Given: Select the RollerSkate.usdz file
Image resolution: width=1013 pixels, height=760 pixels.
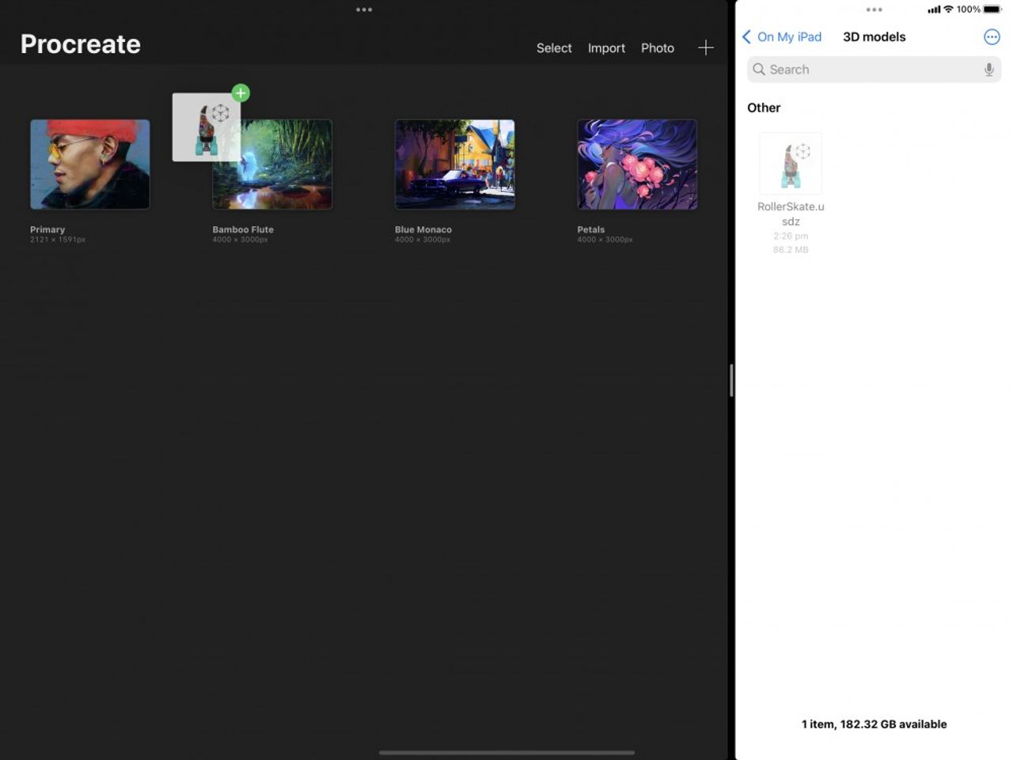Looking at the screenshot, I should tap(791, 164).
